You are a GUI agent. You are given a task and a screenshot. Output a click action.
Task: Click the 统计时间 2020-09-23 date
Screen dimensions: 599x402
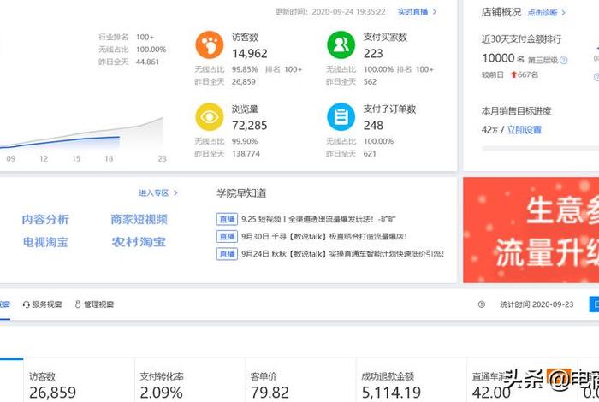coord(537,304)
